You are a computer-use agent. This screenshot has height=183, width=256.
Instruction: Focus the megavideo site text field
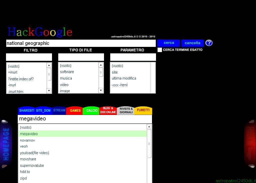click(85, 119)
